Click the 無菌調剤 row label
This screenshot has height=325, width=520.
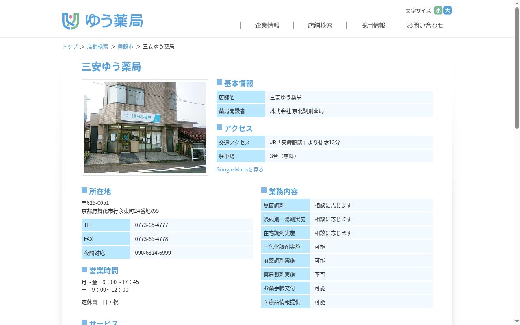tap(285, 206)
